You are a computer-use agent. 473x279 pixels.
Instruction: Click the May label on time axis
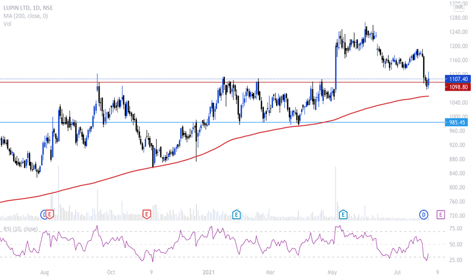(x=332, y=273)
